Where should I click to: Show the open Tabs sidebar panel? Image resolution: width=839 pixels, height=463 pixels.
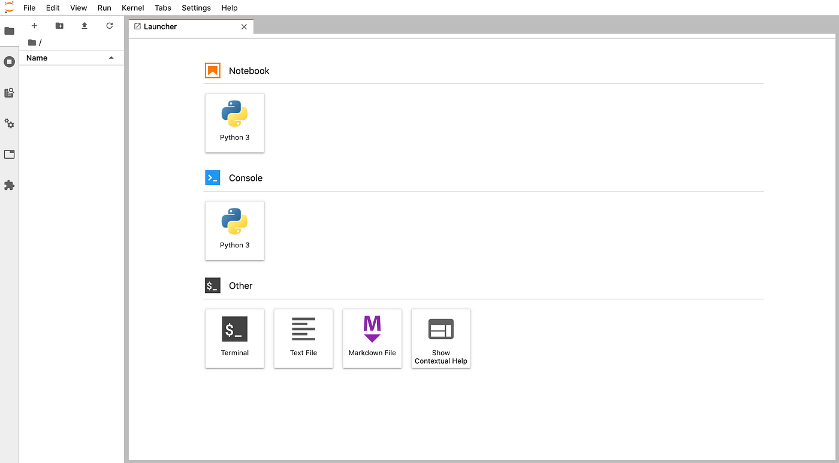[x=9, y=154]
